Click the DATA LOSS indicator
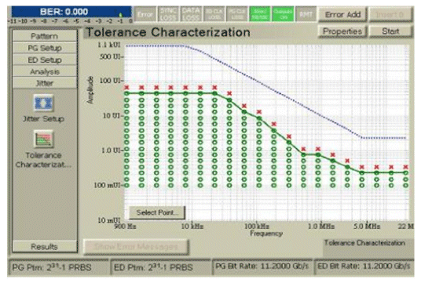The height and width of the screenshot is (290, 421). point(191,14)
